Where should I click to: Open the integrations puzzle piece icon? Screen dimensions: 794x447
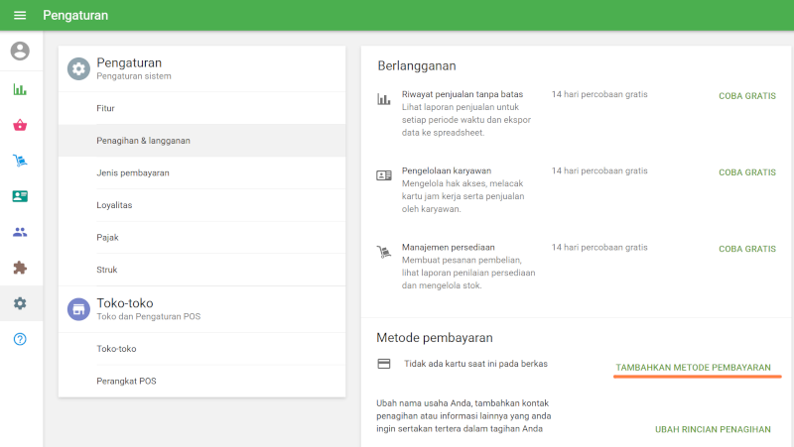(20, 268)
